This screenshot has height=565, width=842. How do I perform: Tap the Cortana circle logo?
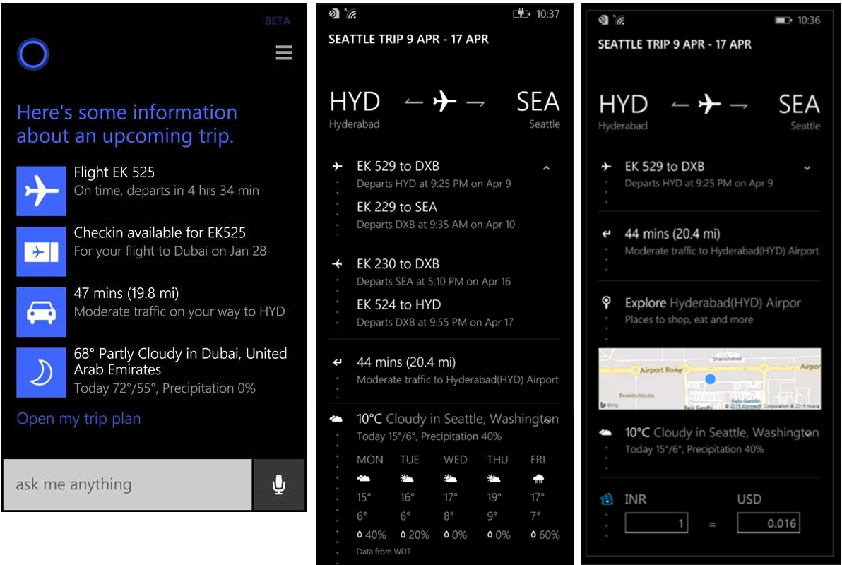33,54
